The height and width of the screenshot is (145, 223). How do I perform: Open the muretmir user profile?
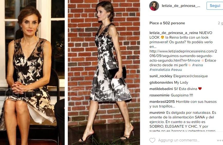tap(157, 113)
